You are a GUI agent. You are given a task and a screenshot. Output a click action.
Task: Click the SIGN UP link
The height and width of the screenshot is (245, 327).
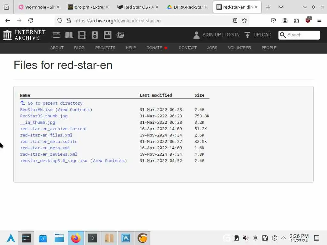[211, 35]
